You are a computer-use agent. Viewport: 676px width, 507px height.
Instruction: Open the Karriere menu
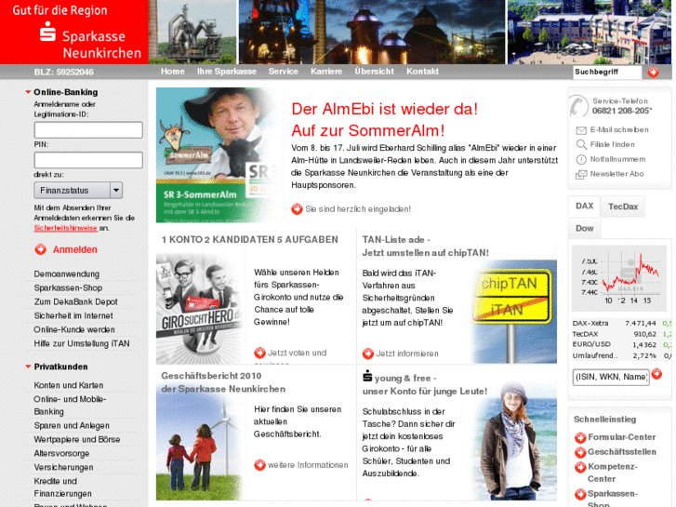pos(326,72)
